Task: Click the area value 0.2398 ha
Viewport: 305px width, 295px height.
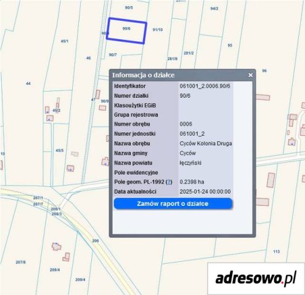Action: click(x=192, y=182)
